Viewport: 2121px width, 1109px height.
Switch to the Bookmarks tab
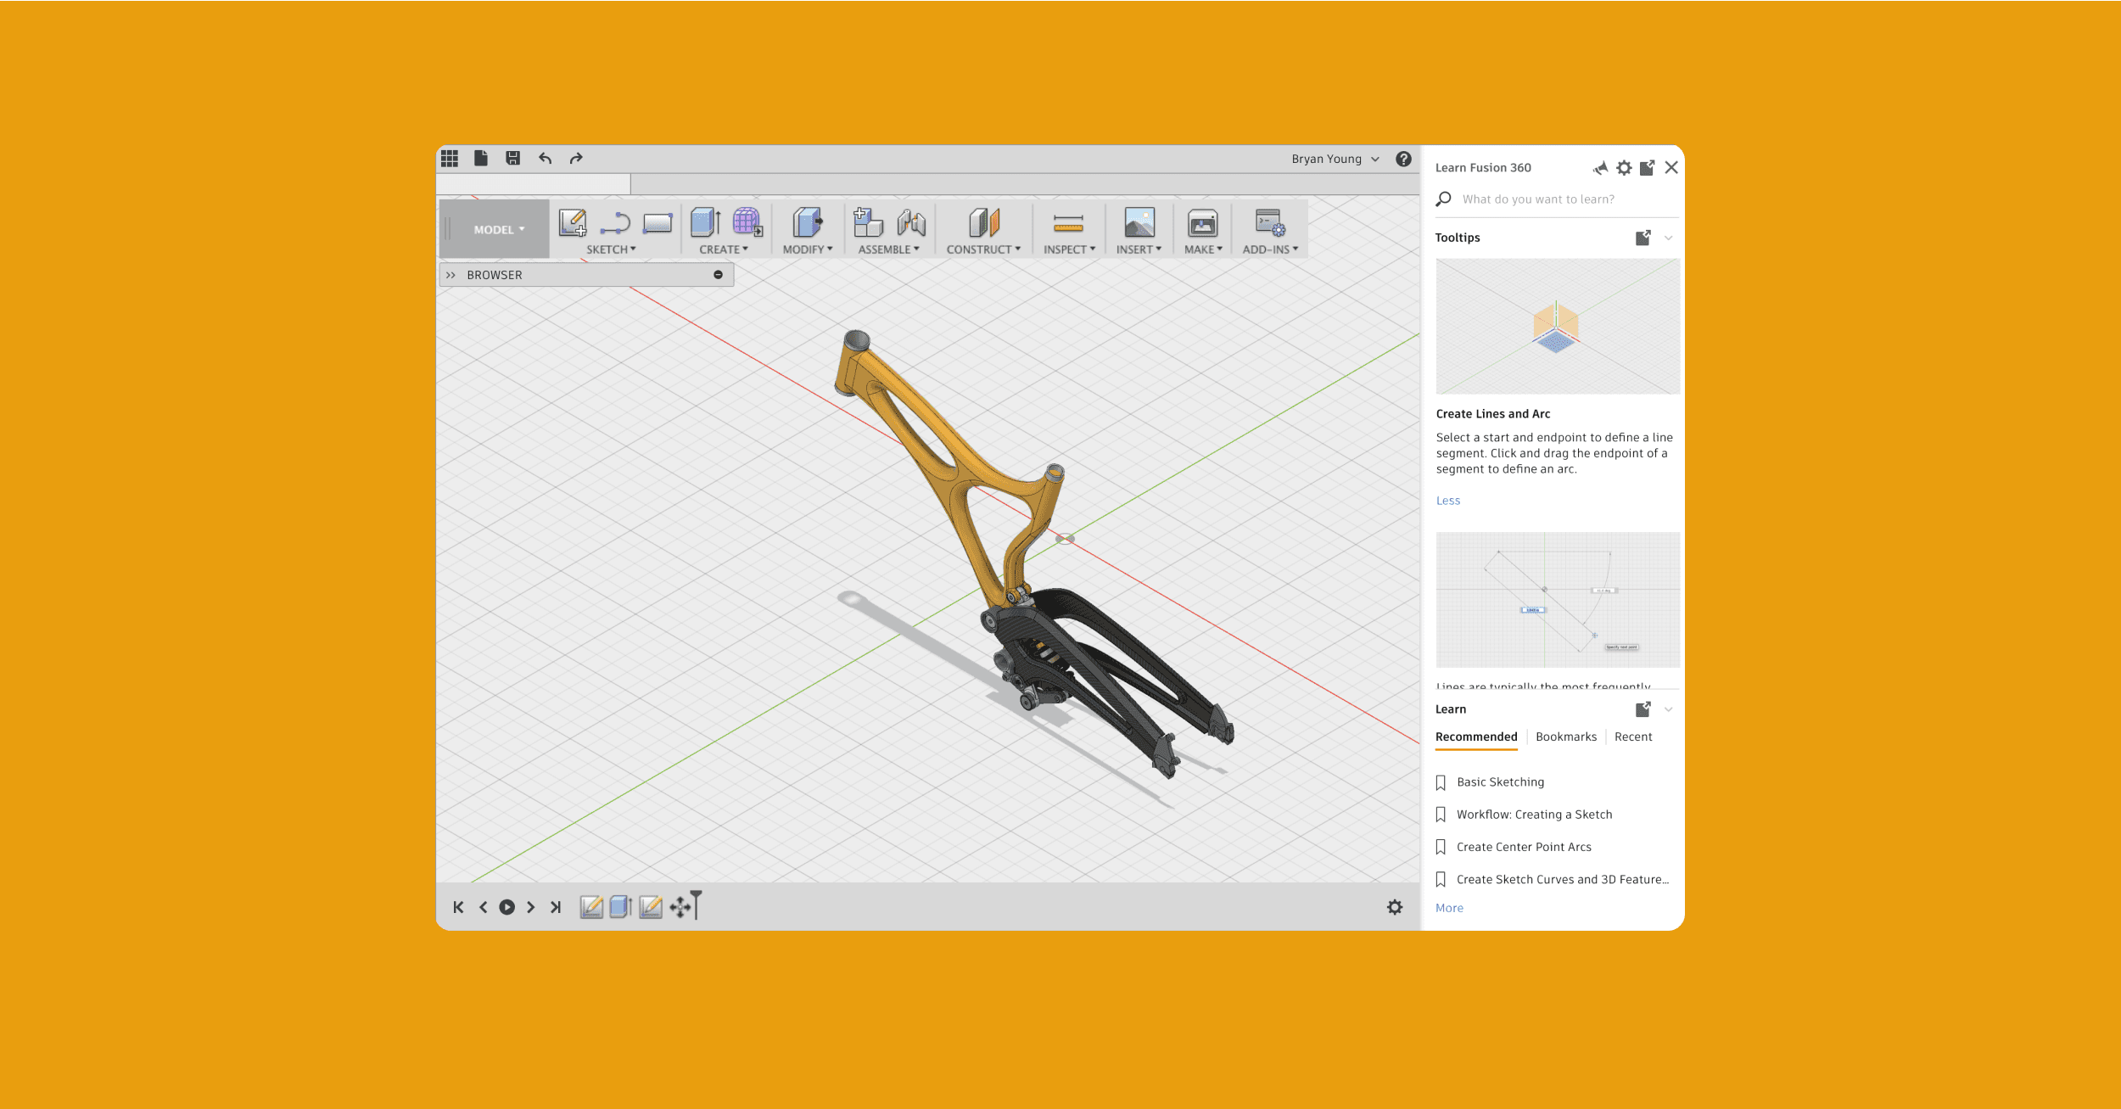click(1565, 737)
